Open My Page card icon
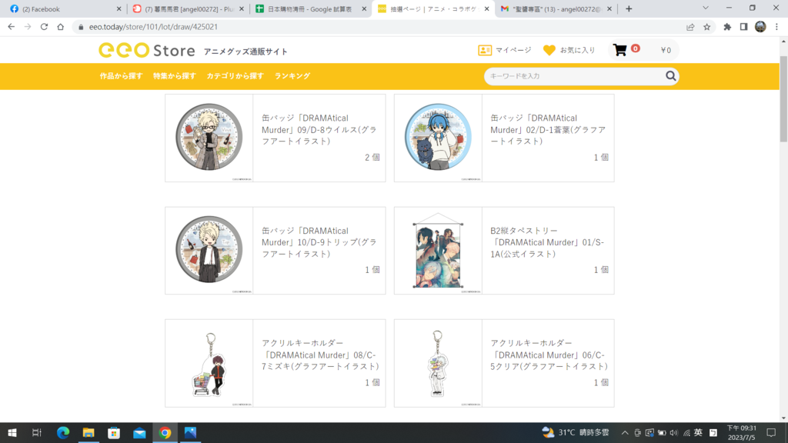 point(485,50)
